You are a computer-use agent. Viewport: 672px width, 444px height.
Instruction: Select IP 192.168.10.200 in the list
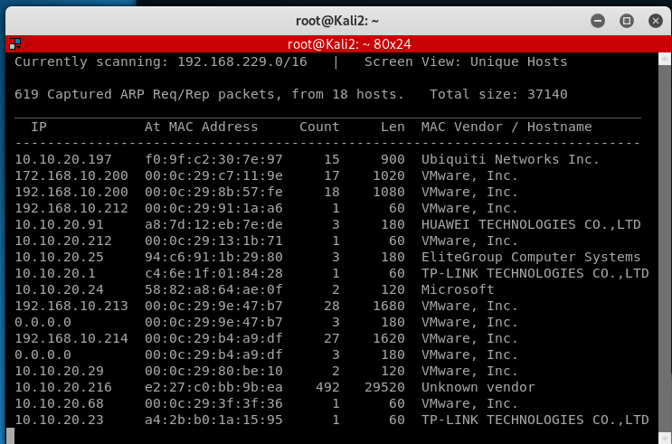(71, 192)
